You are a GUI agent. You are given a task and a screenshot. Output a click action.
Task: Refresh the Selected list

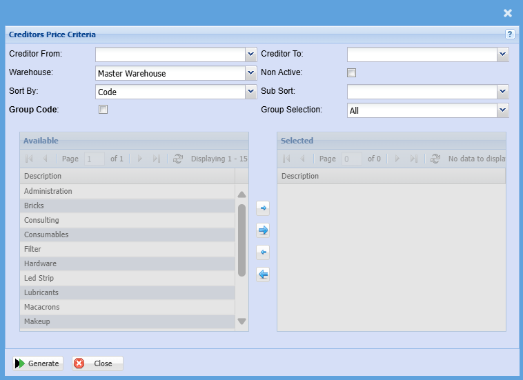pos(435,159)
